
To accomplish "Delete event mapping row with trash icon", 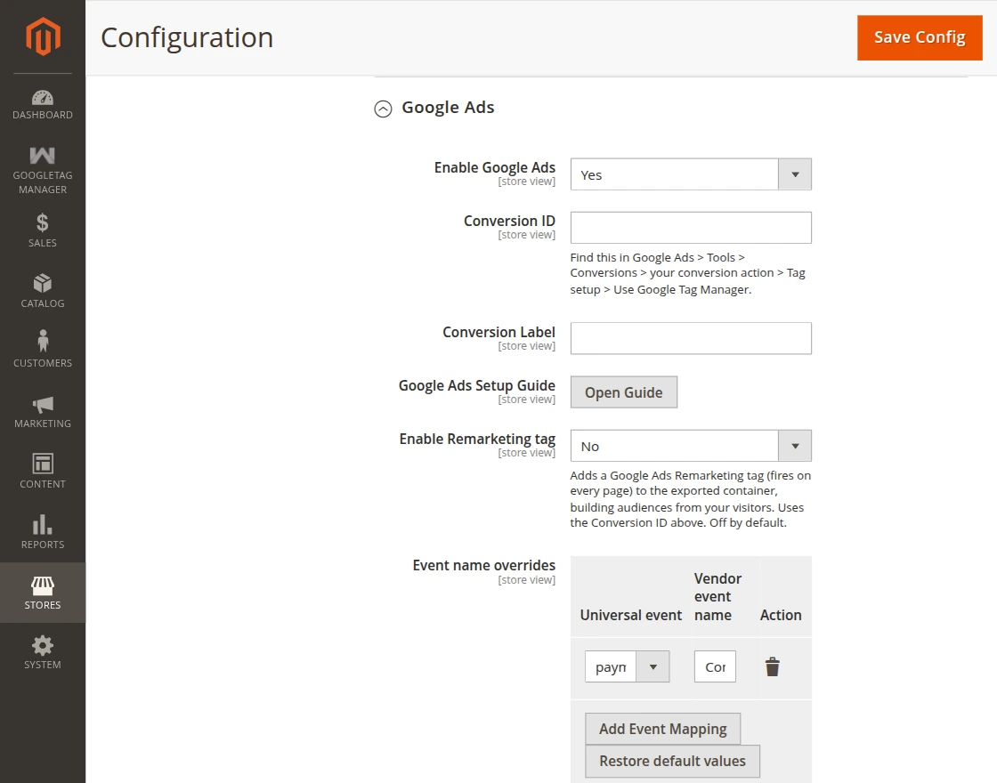I will [x=773, y=666].
